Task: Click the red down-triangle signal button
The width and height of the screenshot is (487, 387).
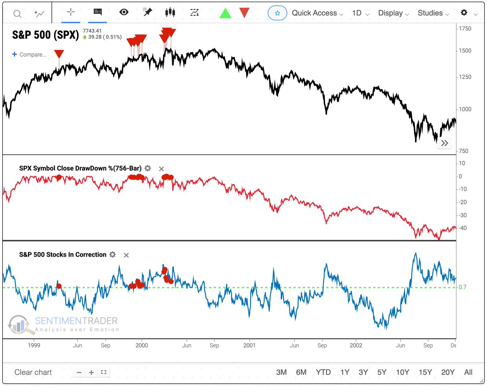Action: click(244, 13)
